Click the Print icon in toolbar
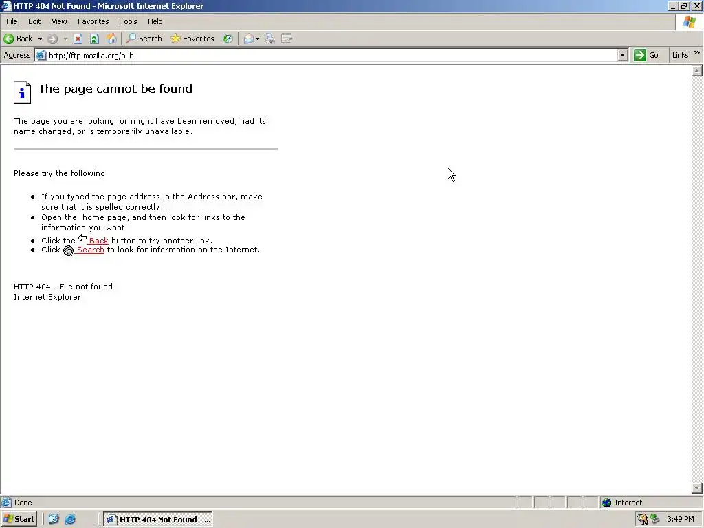This screenshot has height=528, width=704. (x=269, y=38)
